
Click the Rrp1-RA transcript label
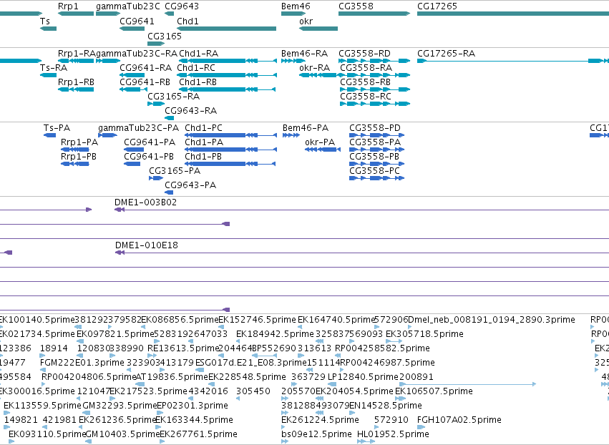77,53
